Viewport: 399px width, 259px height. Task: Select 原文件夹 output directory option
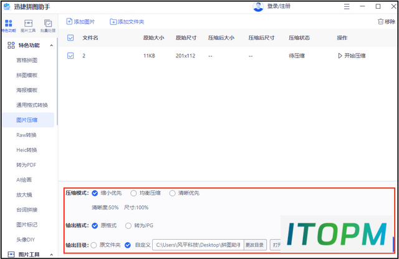click(94, 245)
